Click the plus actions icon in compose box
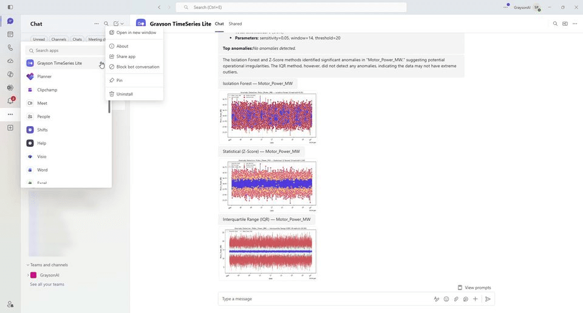The height and width of the screenshot is (313, 583). tap(475, 299)
